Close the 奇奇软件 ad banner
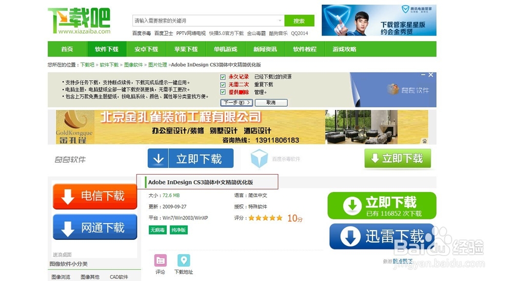 pyautogui.click(x=431, y=75)
